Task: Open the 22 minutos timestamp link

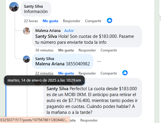Action: click(44, 73)
